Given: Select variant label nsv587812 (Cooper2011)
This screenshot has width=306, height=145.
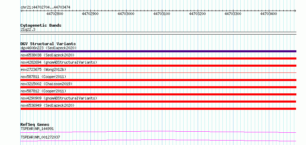Looking at the screenshot, I should [43, 91].
